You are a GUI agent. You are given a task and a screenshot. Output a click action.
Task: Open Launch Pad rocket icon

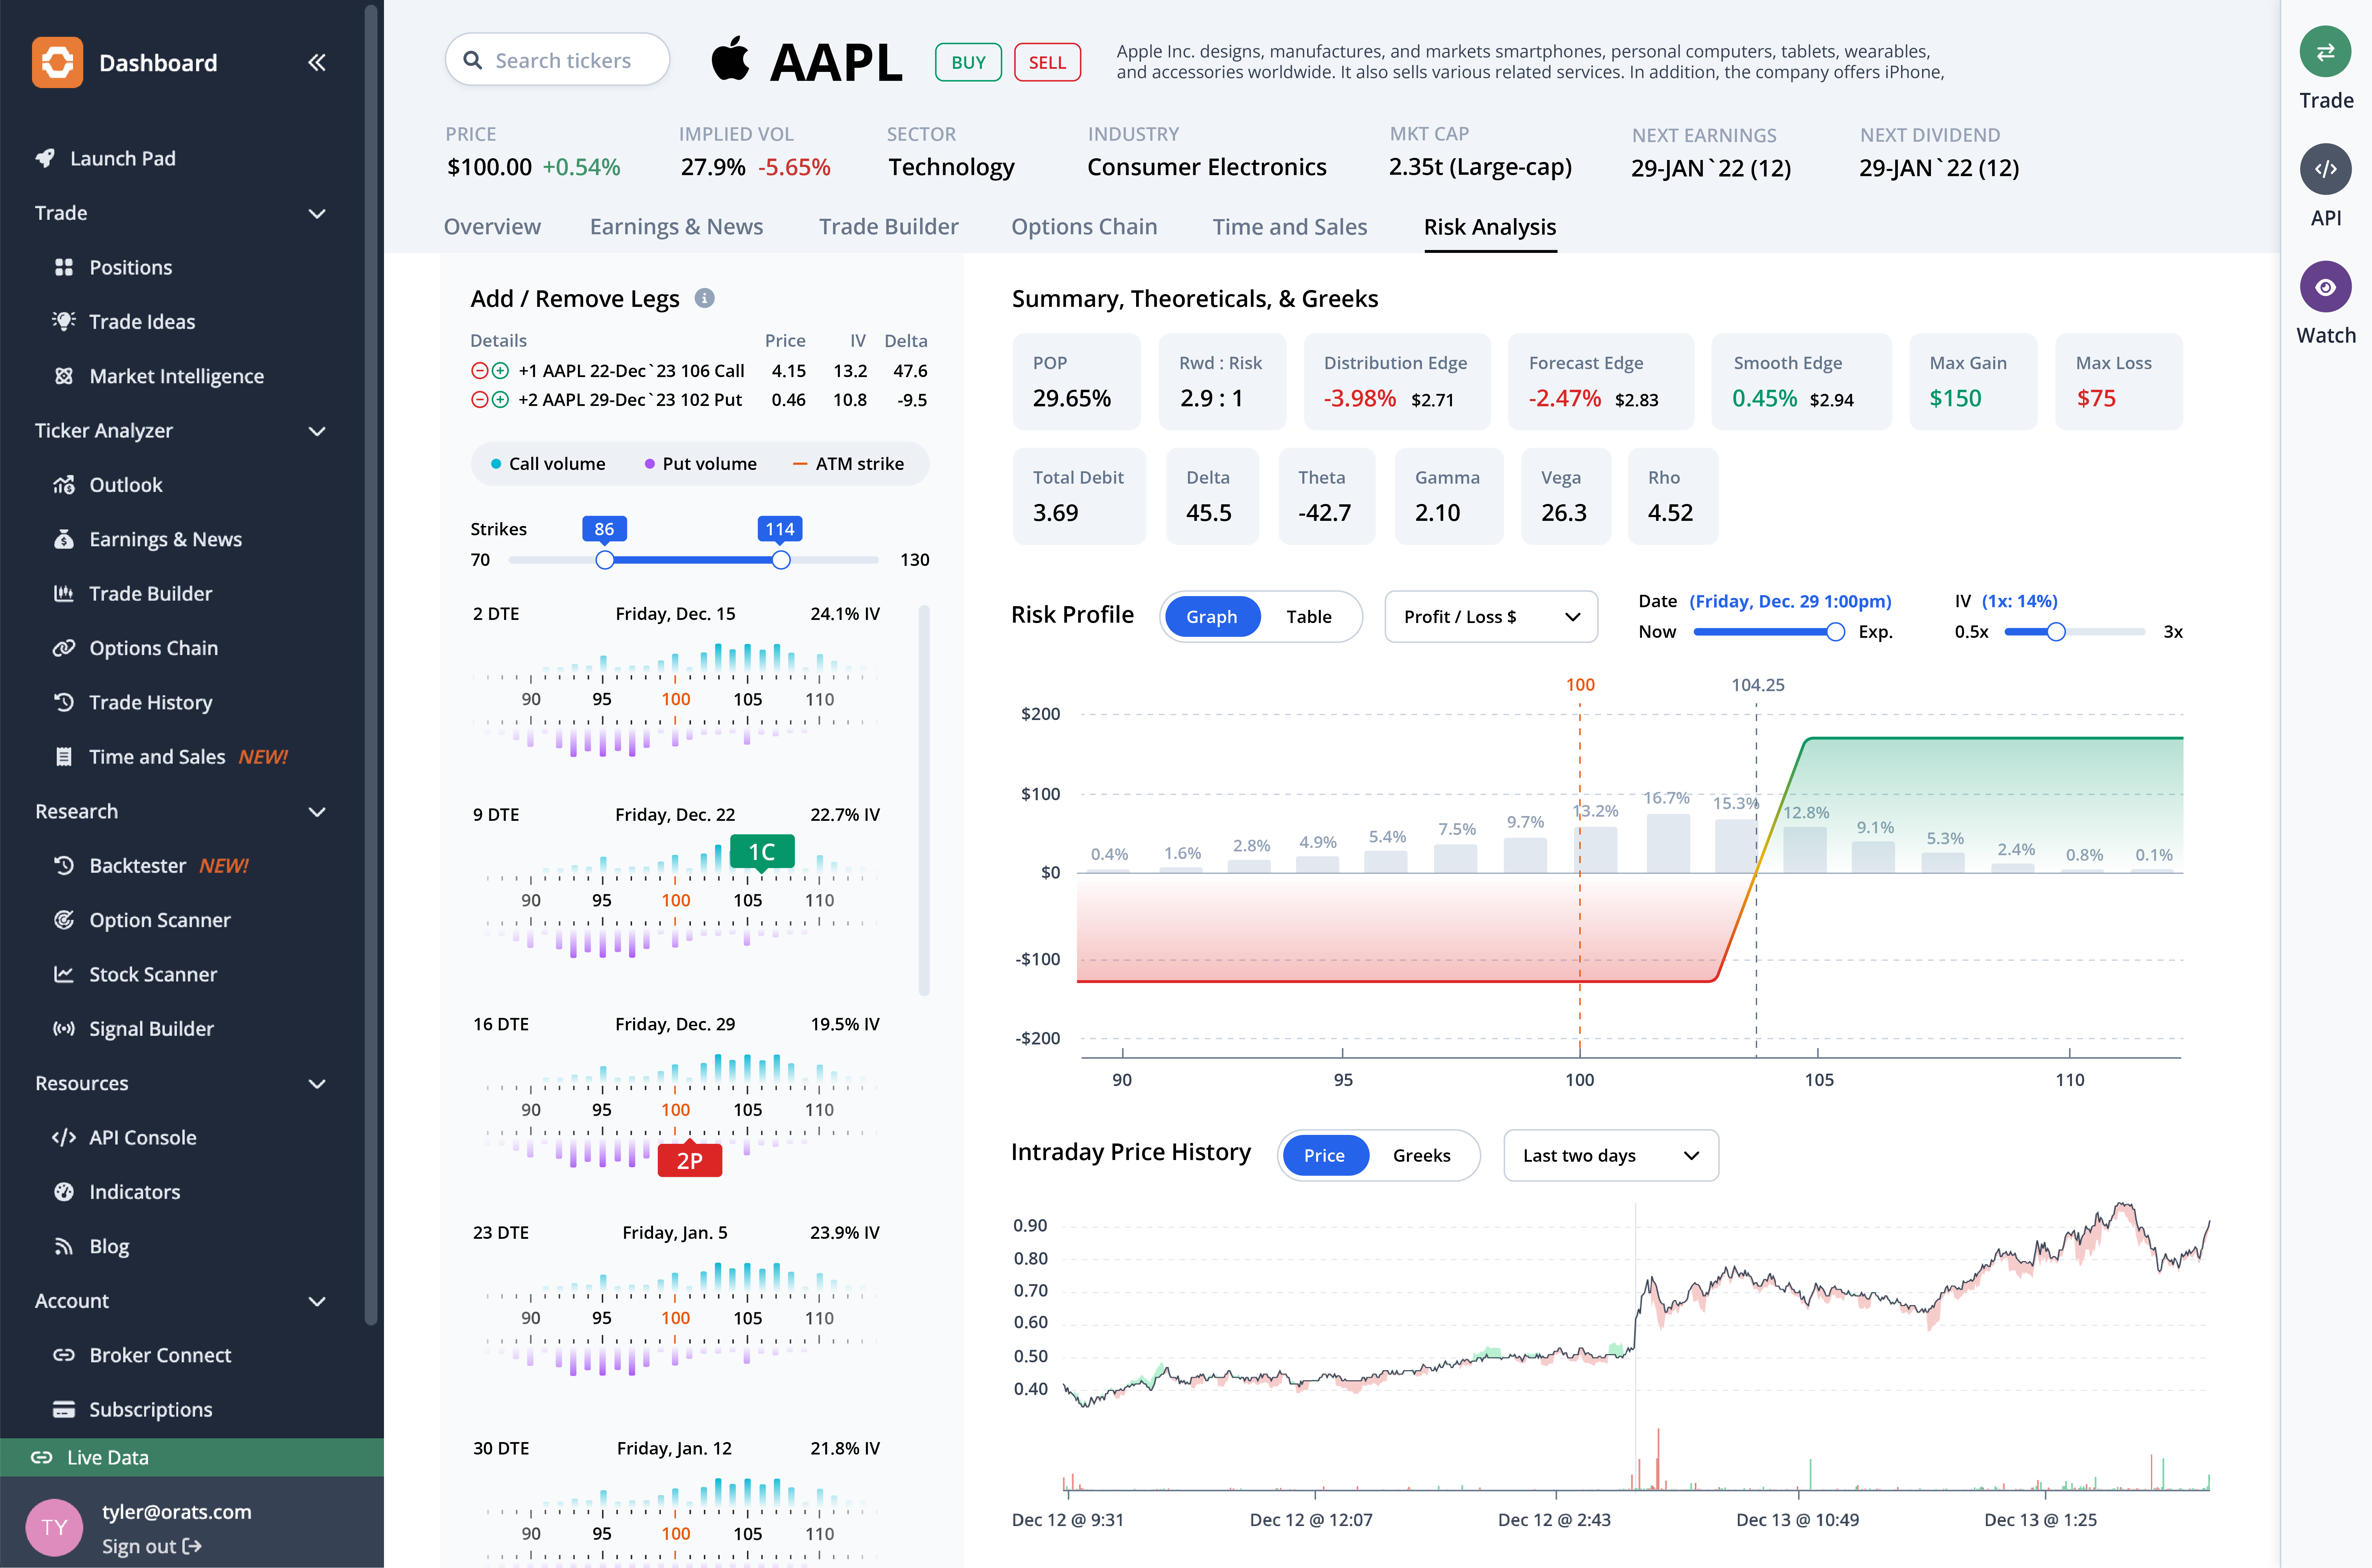pyautogui.click(x=45, y=158)
